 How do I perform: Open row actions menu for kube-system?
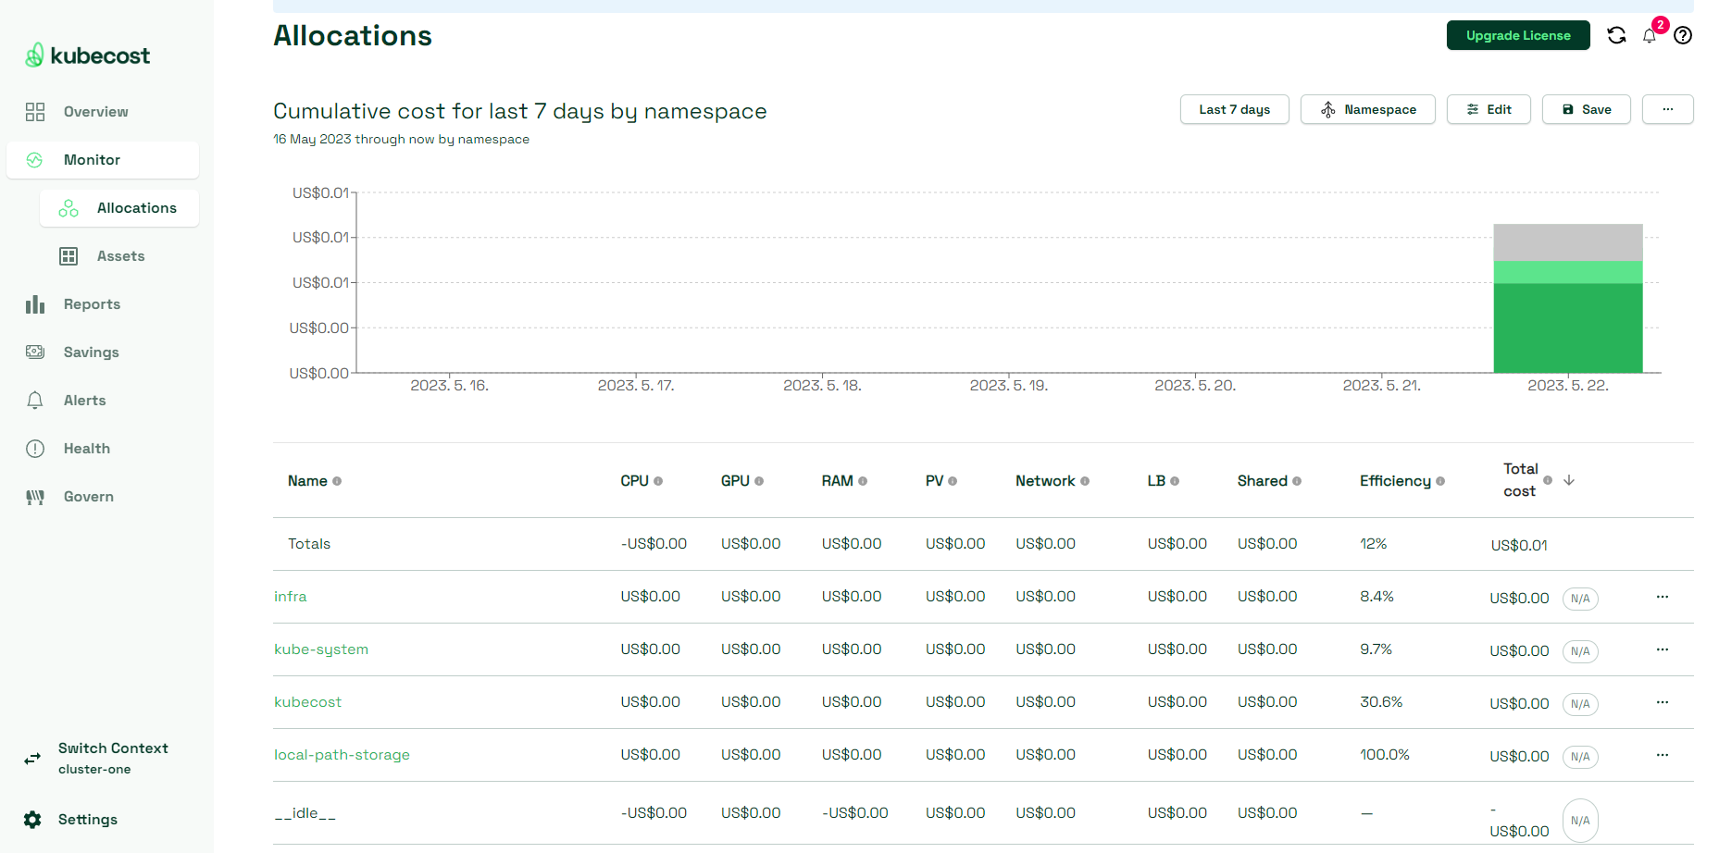coord(1663,649)
